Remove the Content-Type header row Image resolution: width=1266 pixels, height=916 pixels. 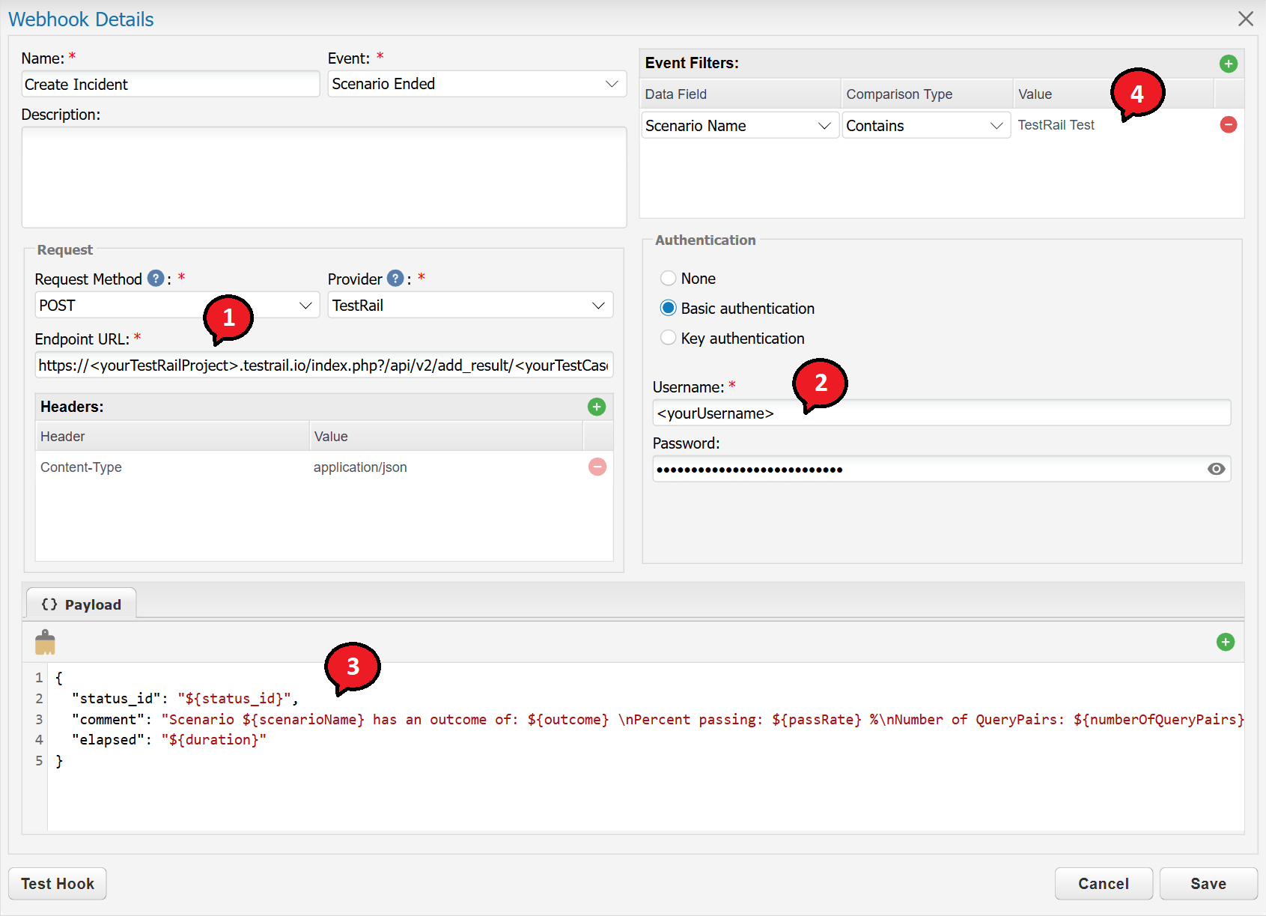tap(597, 467)
